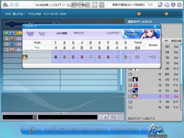The width and height of the screenshot is (184, 138).
Task: Click the chat message input field
Action: coord(68,117)
